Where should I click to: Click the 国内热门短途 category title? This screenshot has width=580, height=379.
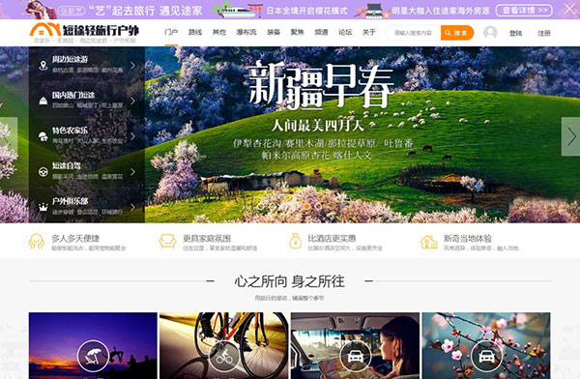(73, 95)
